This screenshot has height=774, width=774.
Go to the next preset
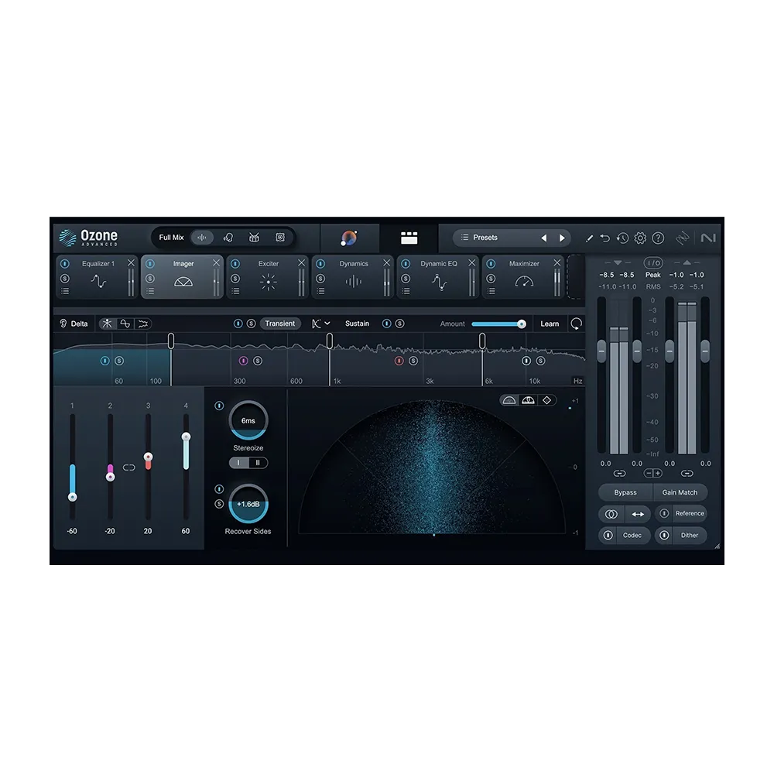click(562, 238)
